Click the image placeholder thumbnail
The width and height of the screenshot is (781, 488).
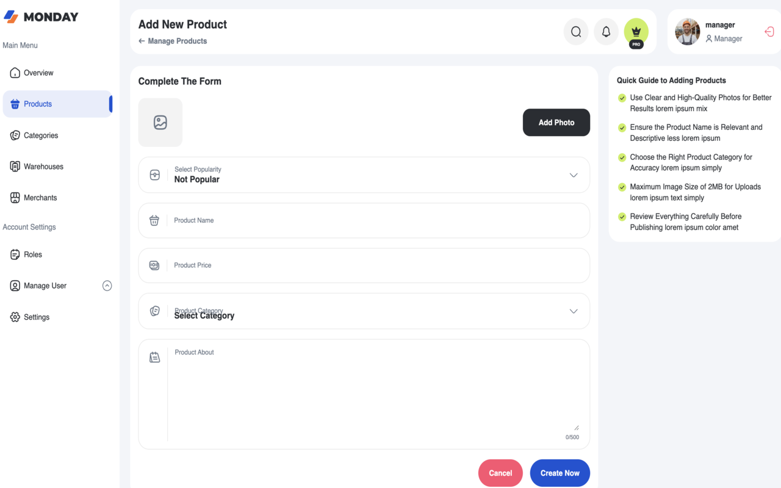pyautogui.click(x=160, y=123)
